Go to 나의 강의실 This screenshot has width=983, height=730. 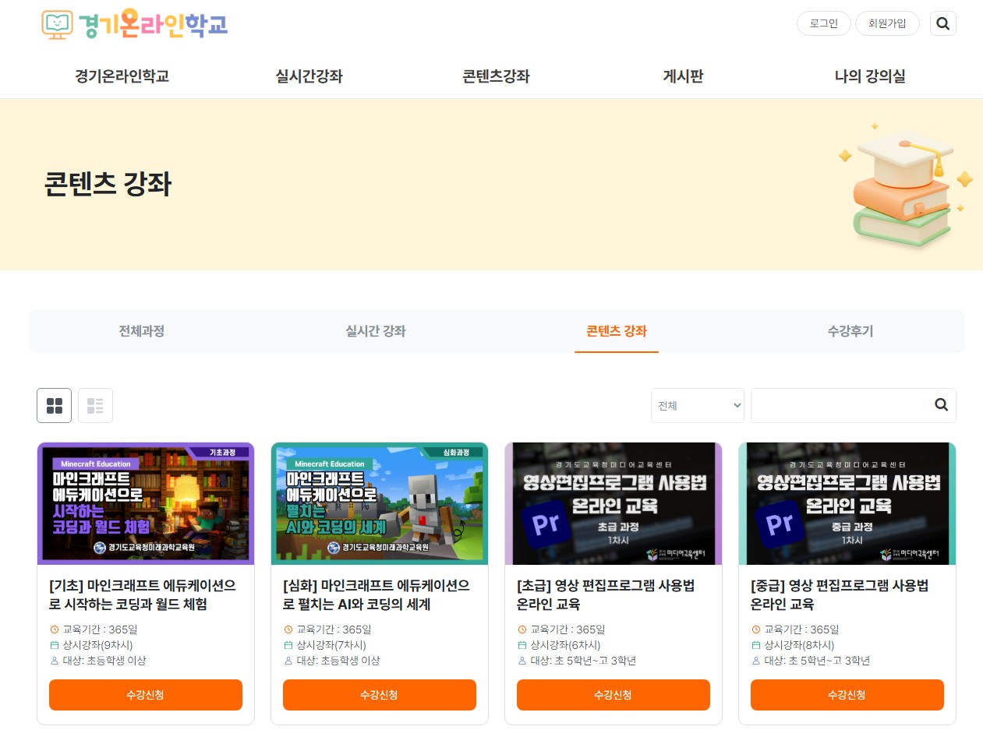(869, 76)
